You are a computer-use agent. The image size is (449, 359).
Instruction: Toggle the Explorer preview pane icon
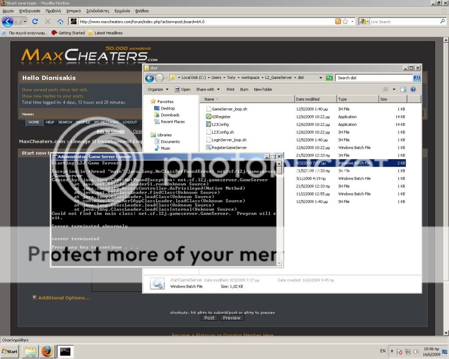coord(403,89)
